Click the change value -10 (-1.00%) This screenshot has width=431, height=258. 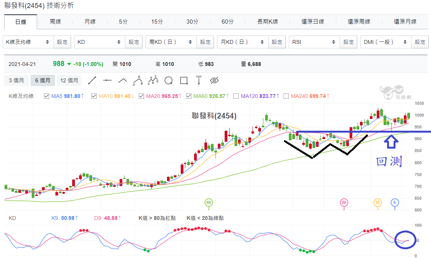88,64
